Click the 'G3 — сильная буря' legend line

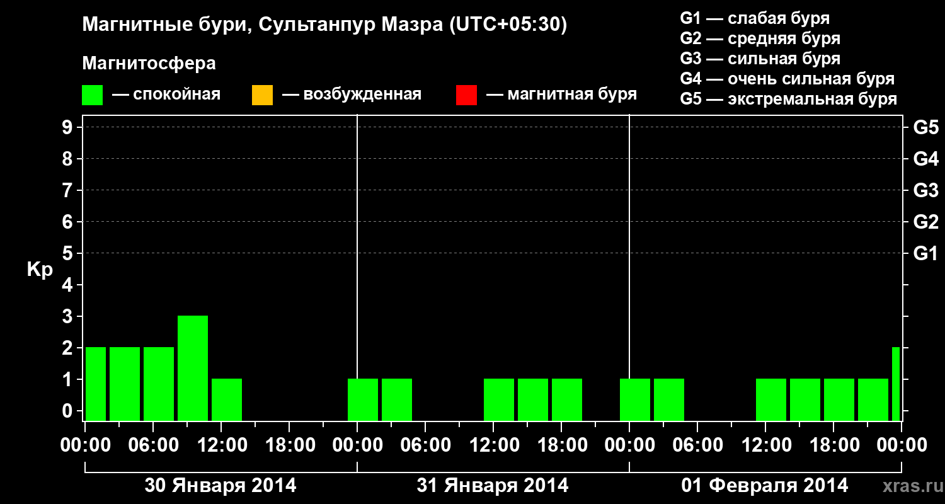760,59
